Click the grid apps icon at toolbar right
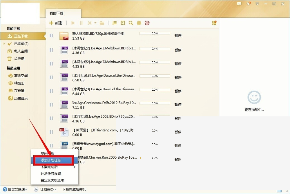 pyautogui.click(x=214, y=23)
